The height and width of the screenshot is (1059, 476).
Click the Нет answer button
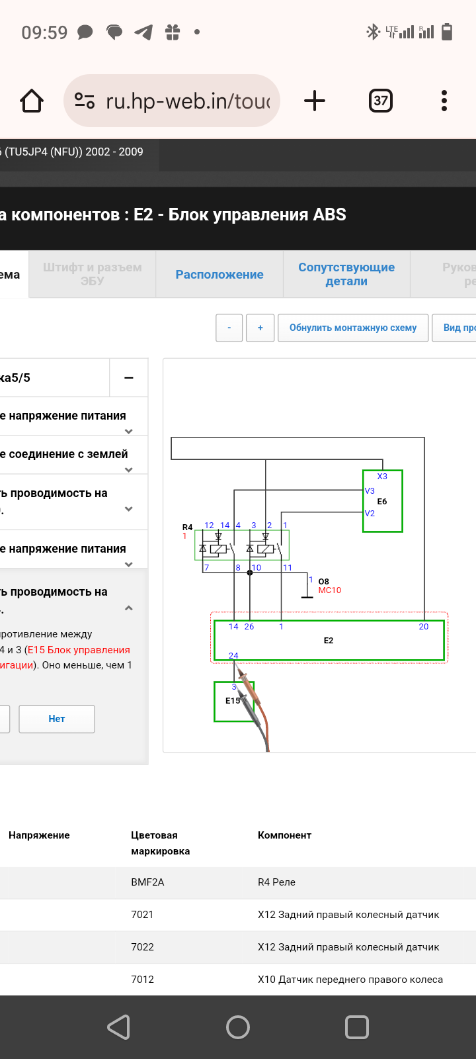click(x=57, y=719)
